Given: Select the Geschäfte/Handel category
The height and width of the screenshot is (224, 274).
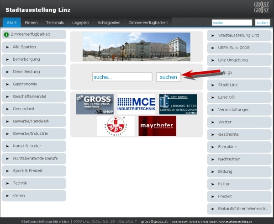Looking at the screenshot, I should click(x=34, y=96).
